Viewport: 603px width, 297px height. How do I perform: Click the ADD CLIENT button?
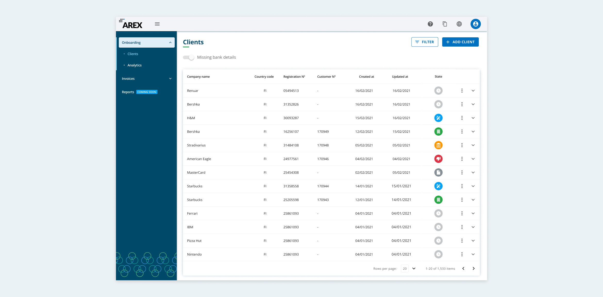point(460,42)
